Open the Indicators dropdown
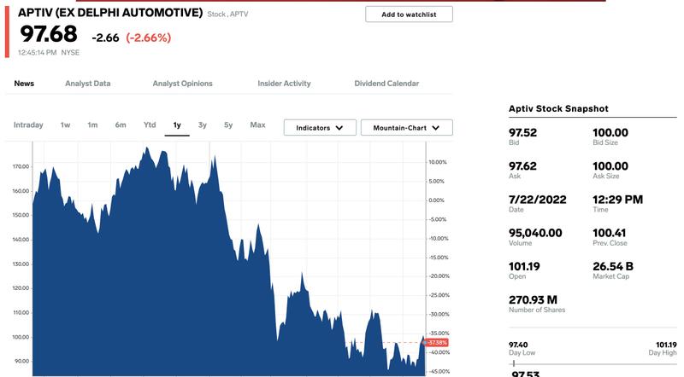 [x=320, y=128]
